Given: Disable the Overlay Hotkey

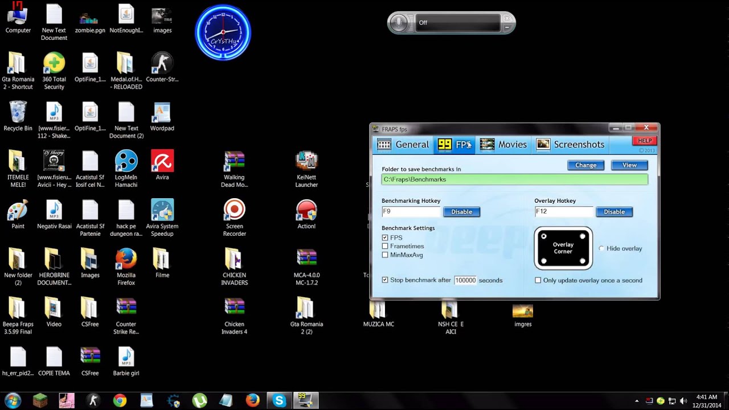Looking at the screenshot, I should 614,212.
